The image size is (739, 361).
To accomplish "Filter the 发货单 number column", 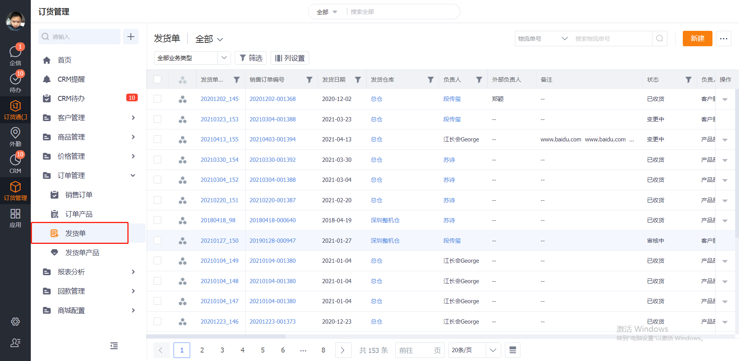I will pyautogui.click(x=237, y=80).
